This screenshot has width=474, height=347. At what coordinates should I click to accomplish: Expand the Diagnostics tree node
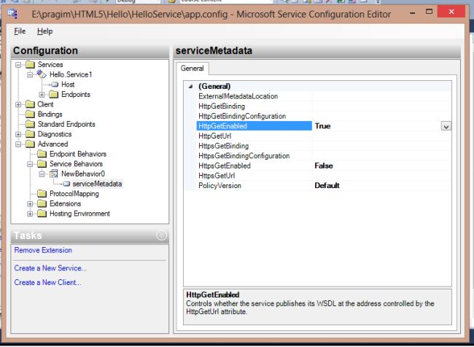click(18, 134)
